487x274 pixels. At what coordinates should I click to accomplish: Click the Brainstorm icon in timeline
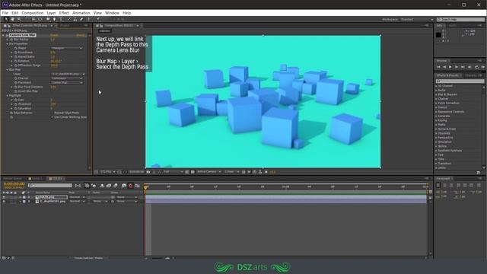click(x=123, y=186)
